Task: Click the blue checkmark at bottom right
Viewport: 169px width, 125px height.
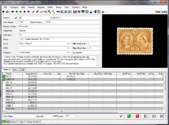Action: tap(121, 116)
